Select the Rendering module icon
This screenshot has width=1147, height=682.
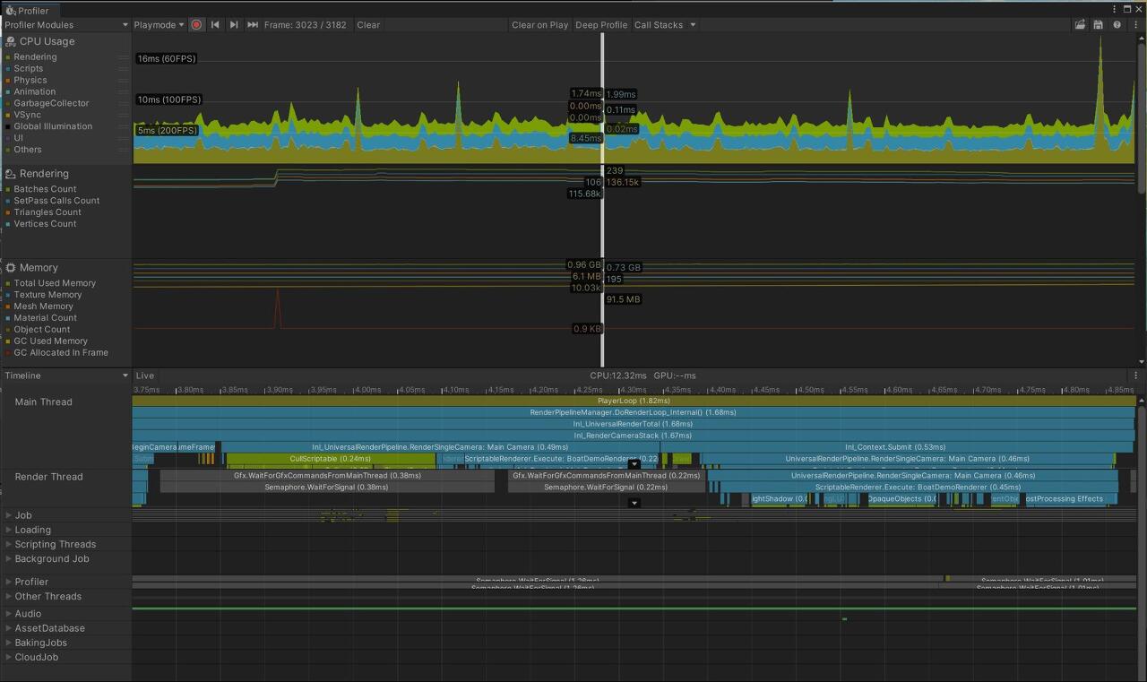[x=11, y=174]
